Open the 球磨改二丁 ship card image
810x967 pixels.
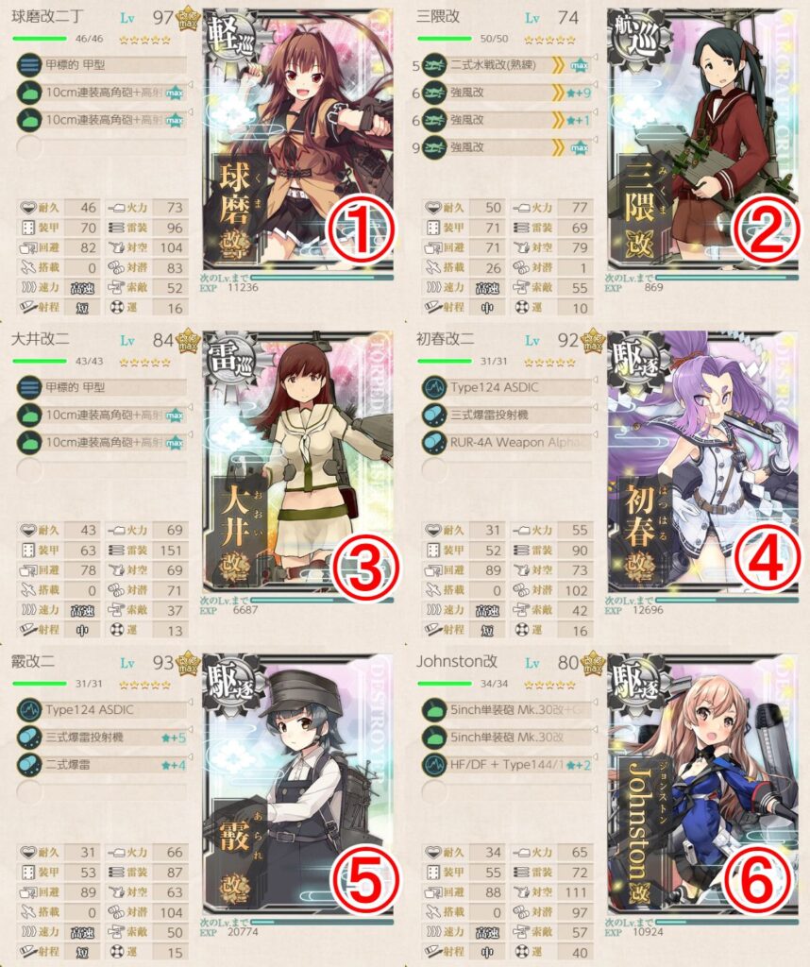(297, 140)
